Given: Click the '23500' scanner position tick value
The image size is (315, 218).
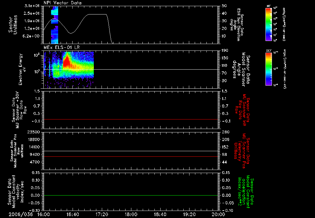Looking at the screenshot, I should point(34,132).
